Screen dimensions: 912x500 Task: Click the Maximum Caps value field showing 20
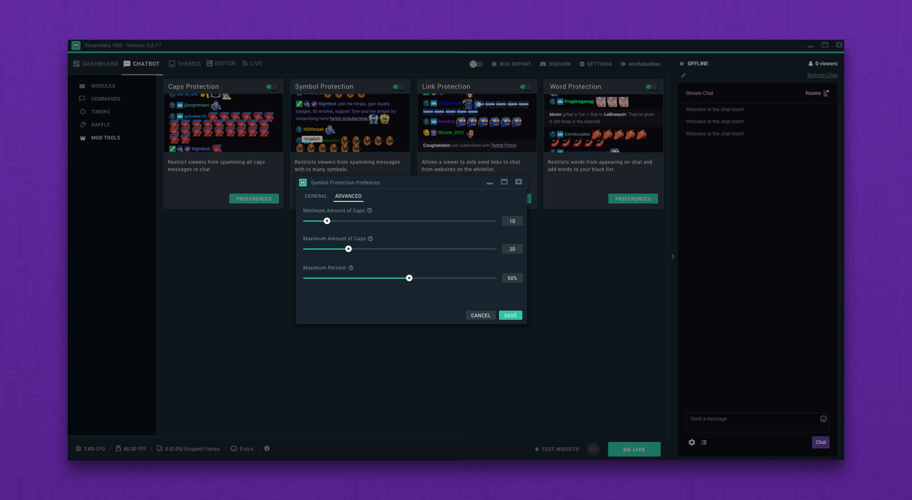(512, 249)
